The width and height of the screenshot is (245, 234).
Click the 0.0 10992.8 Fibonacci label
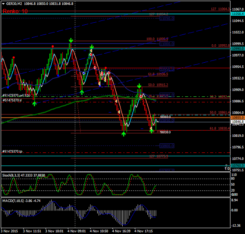221,45
